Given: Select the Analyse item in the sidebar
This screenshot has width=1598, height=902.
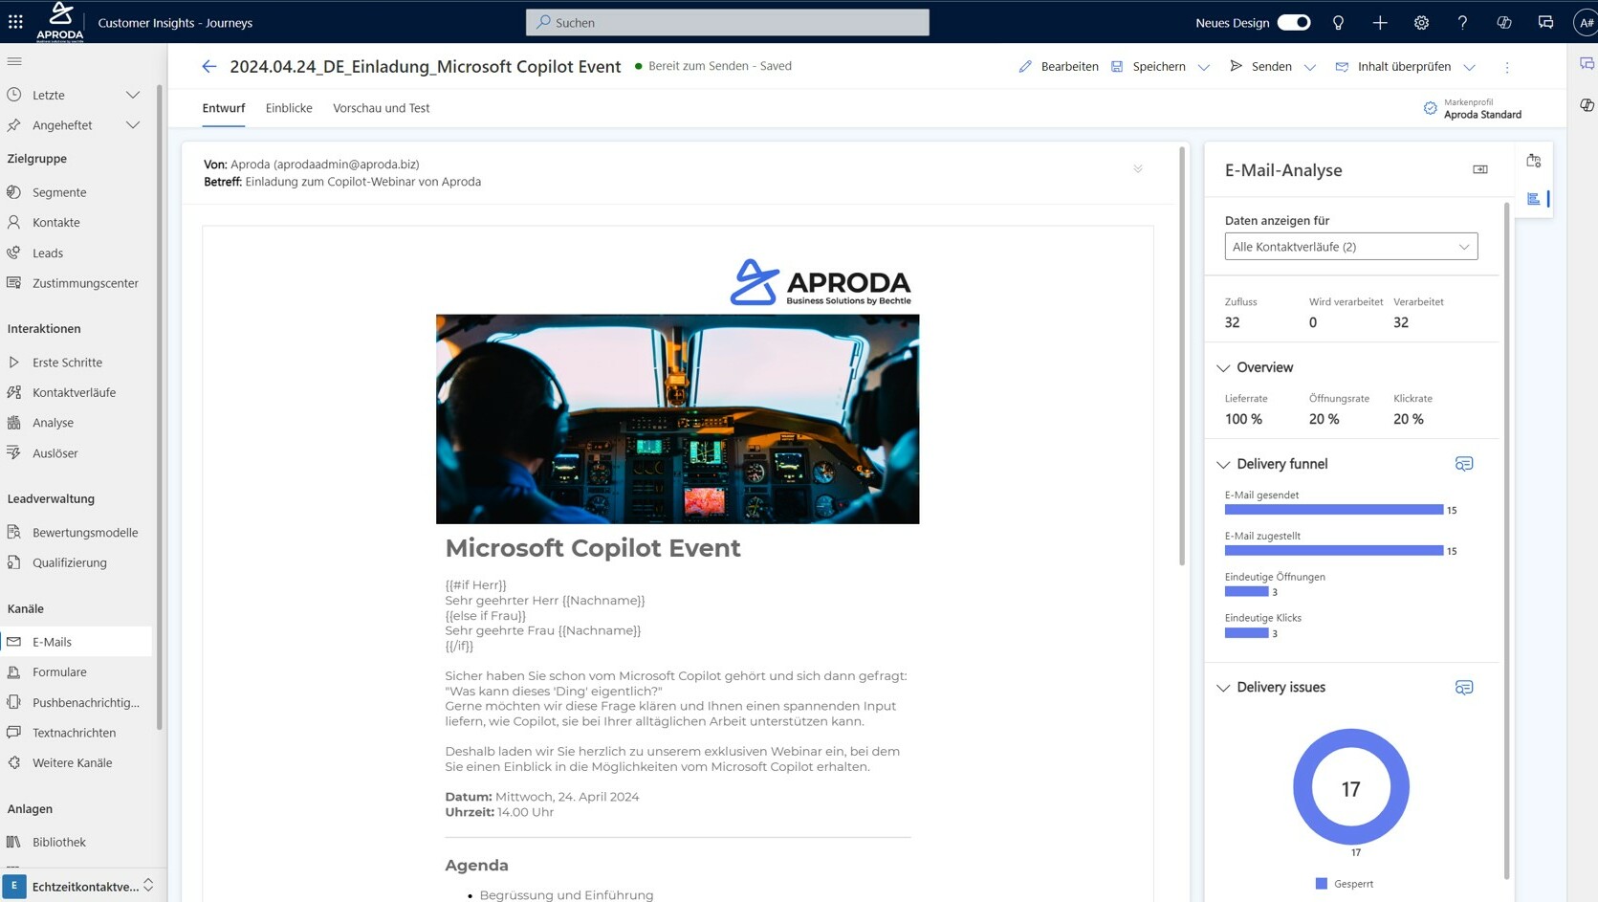Looking at the screenshot, I should (x=53, y=422).
